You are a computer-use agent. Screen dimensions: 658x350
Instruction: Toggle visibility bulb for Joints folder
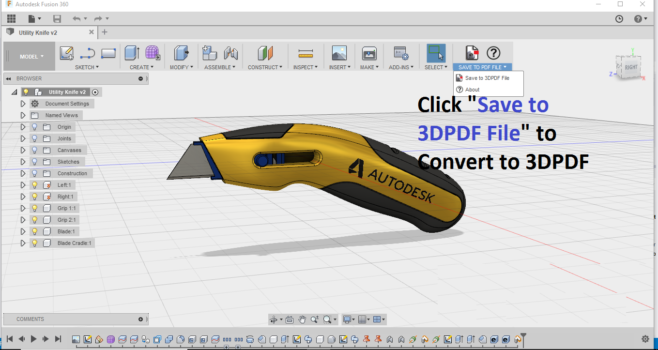tap(34, 138)
